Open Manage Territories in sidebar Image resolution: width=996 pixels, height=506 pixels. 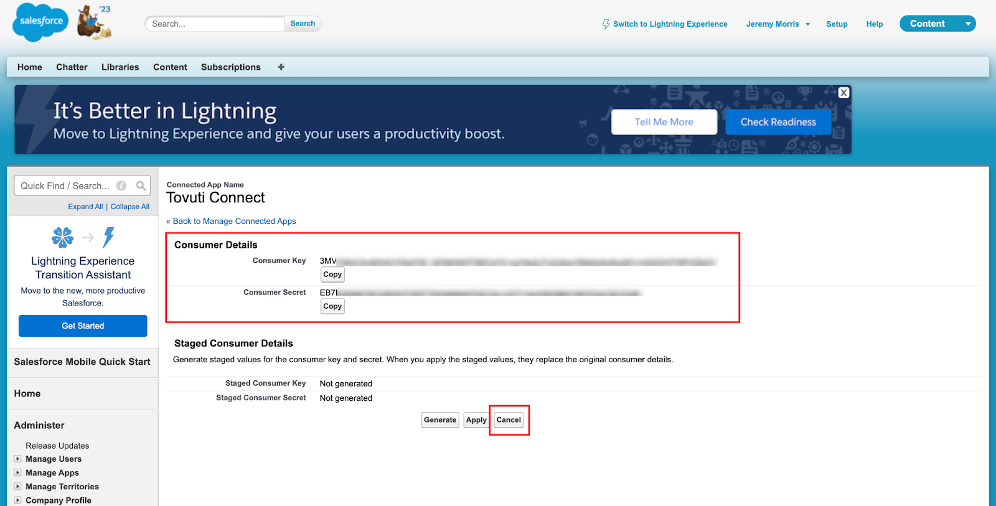pyautogui.click(x=62, y=486)
